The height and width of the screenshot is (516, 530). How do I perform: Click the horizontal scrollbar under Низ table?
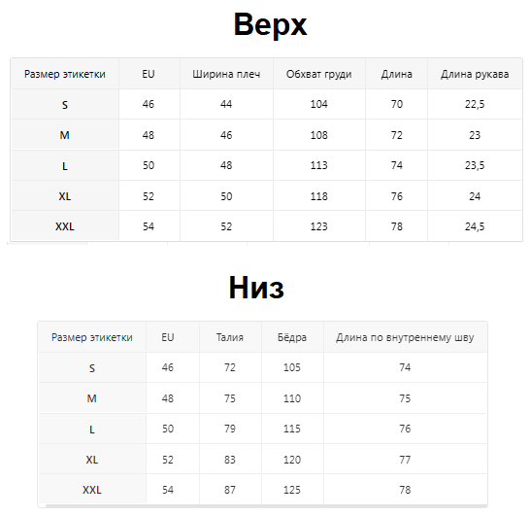tap(266, 506)
